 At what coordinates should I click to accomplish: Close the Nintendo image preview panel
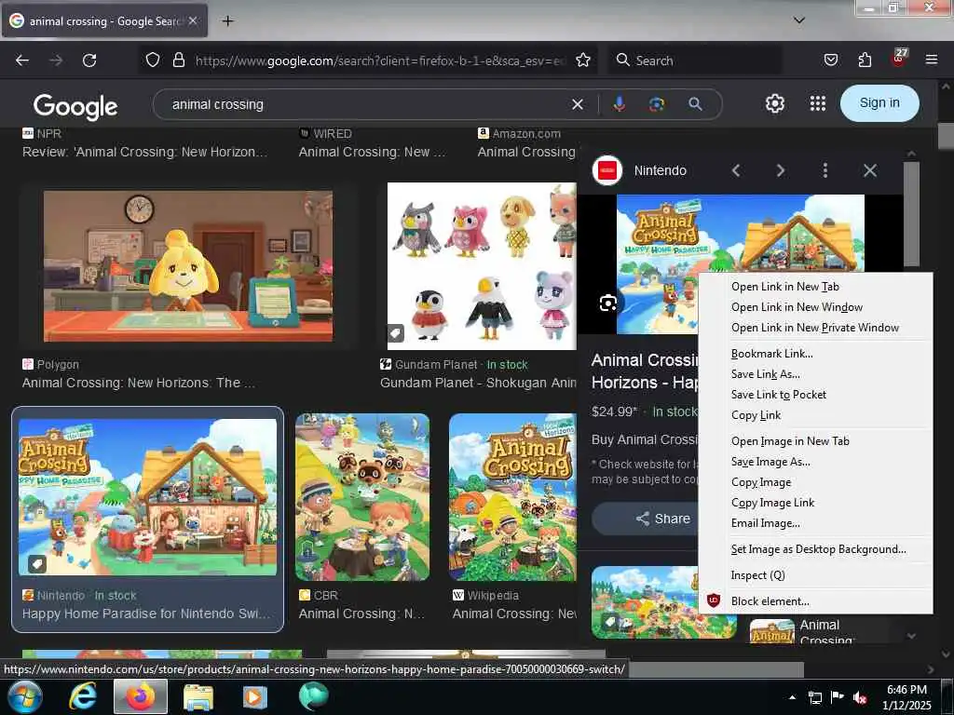point(870,171)
